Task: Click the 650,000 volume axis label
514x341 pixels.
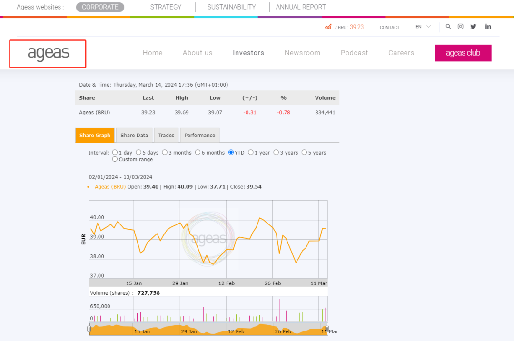Action: [100, 306]
